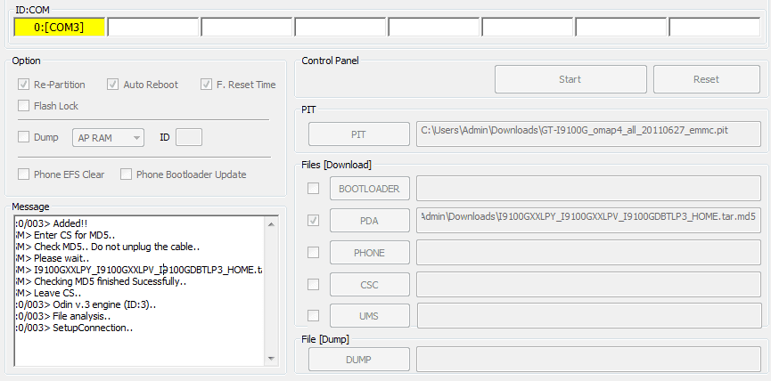Image resolution: width=771 pixels, height=381 pixels.
Task: Tick the BOOTLOADER file checkbox
Action: (x=313, y=188)
